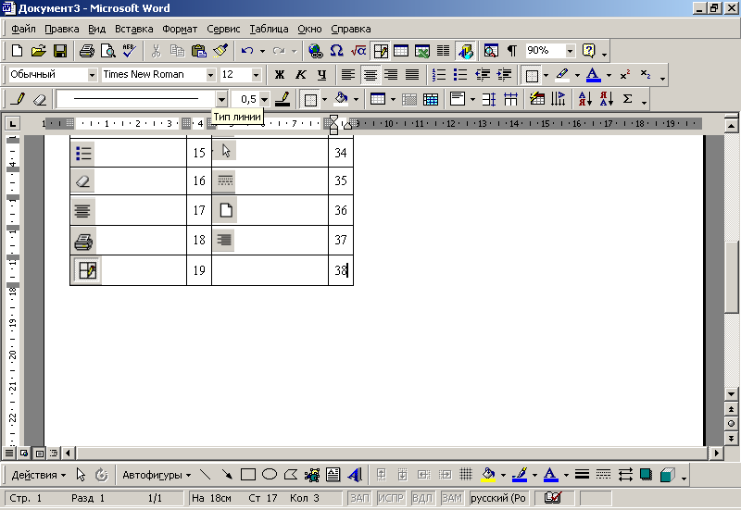
Task: Run the spelling check
Action: click(x=129, y=51)
